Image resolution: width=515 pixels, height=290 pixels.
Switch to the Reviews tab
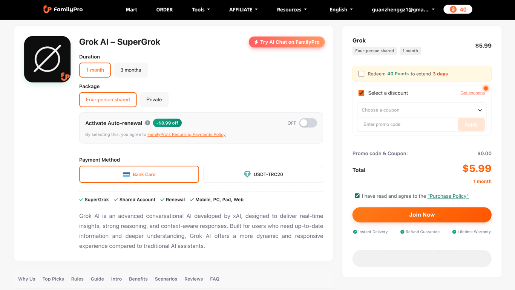(193, 279)
